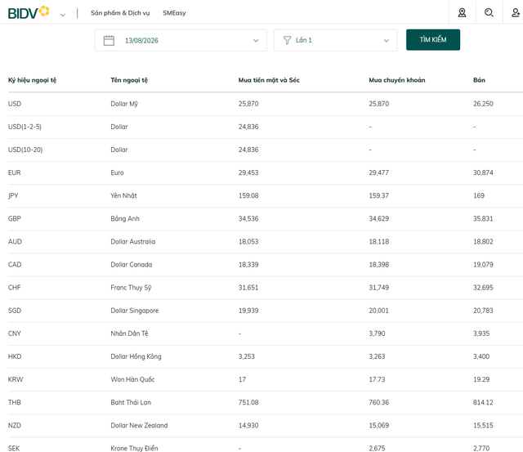
Task: Click the Dollar Australia name
Action: [133, 242]
